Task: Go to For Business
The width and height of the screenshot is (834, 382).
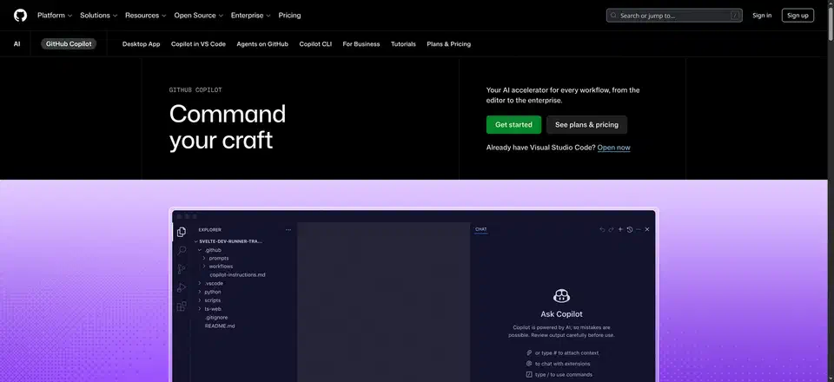Action: pyautogui.click(x=361, y=44)
